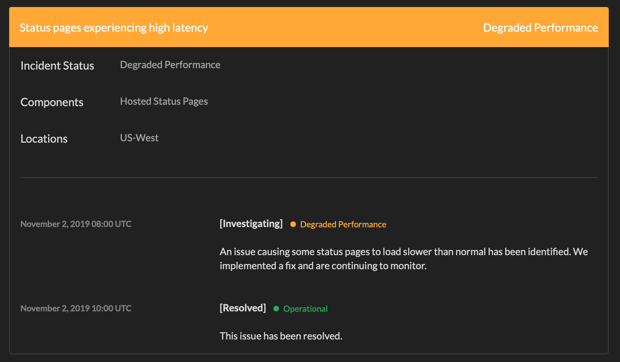Viewport: 620px width, 362px height.
Task: Select the US-West location value
Action: click(x=139, y=138)
